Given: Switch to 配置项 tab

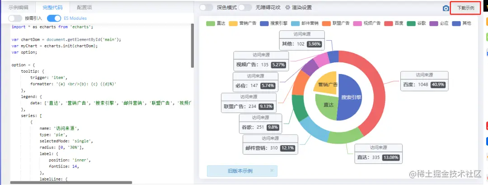Looking at the screenshot, I should [84, 8].
